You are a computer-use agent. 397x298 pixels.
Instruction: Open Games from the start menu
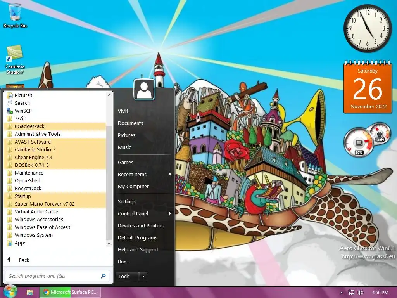[x=144, y=163]
